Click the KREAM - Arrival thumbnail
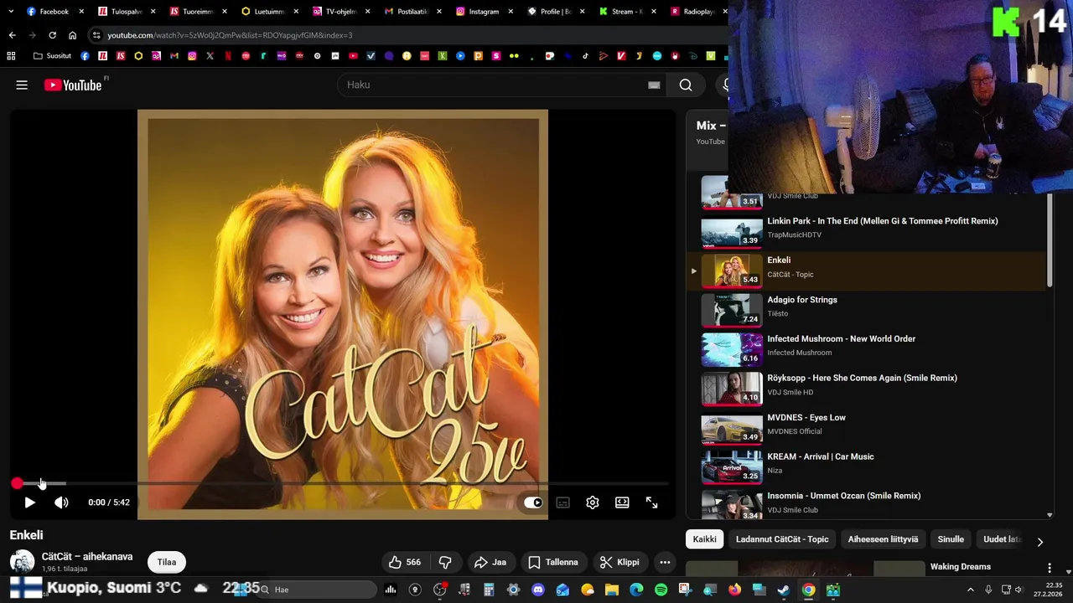This screenshot has width=1073, height=603. point(732,467)
